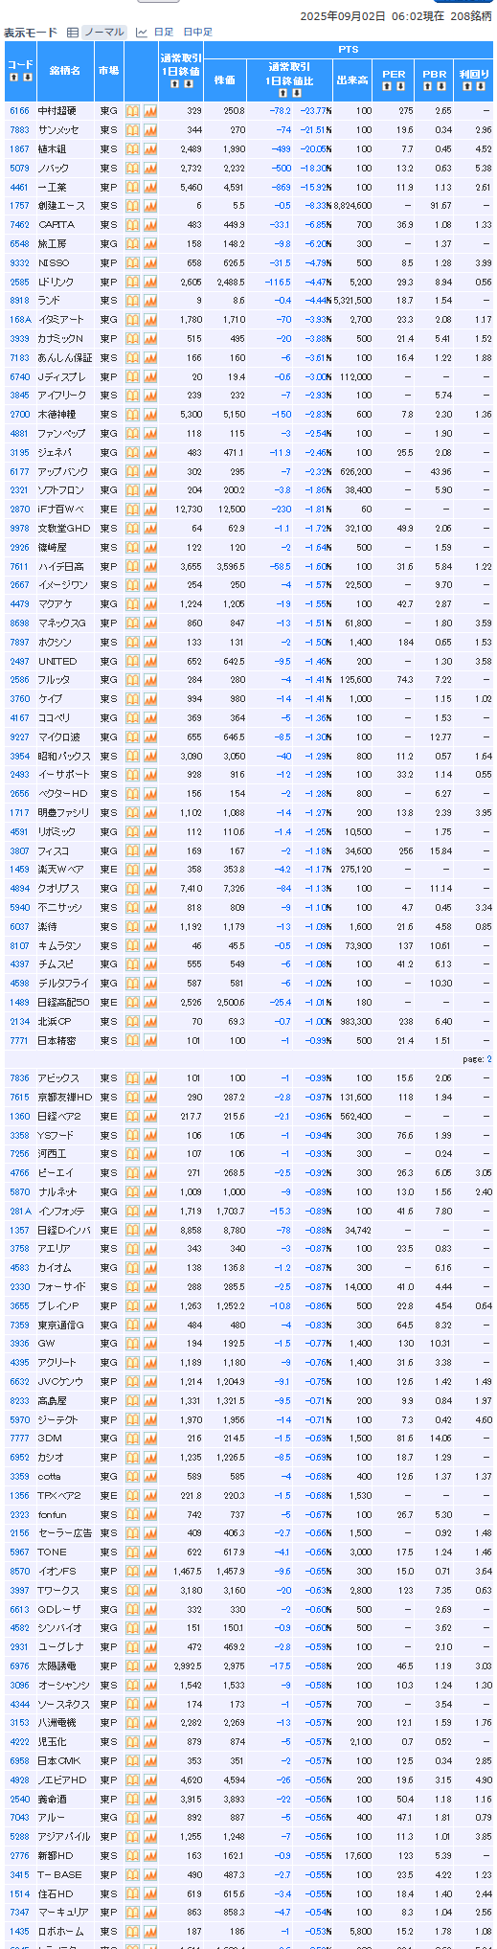Open chart icon for CARTA row
Screen dimensions: 497x1949
coord(150,225)
